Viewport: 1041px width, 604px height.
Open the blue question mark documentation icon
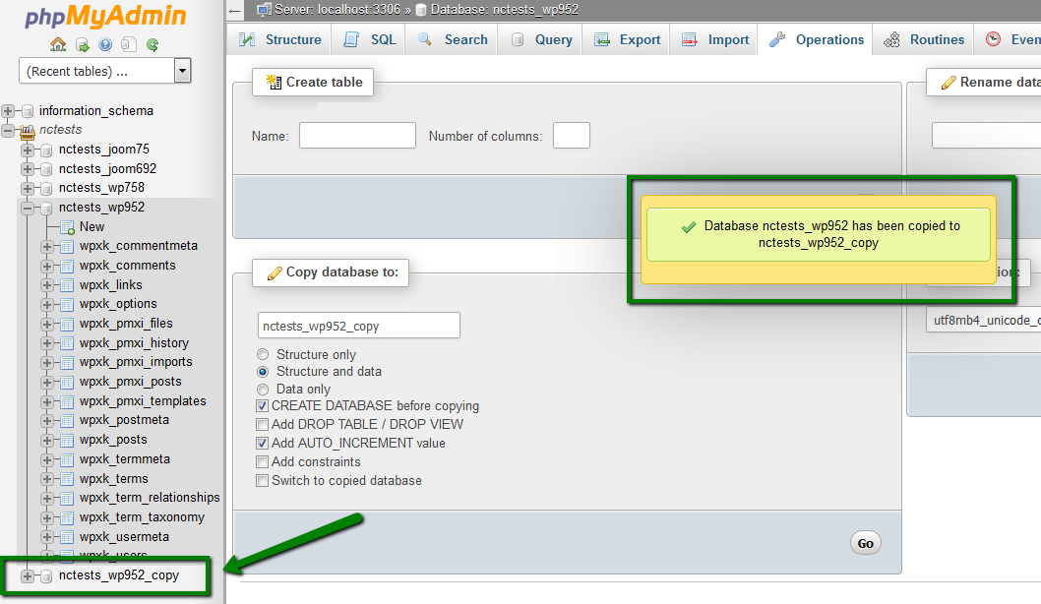coord(105,44)
